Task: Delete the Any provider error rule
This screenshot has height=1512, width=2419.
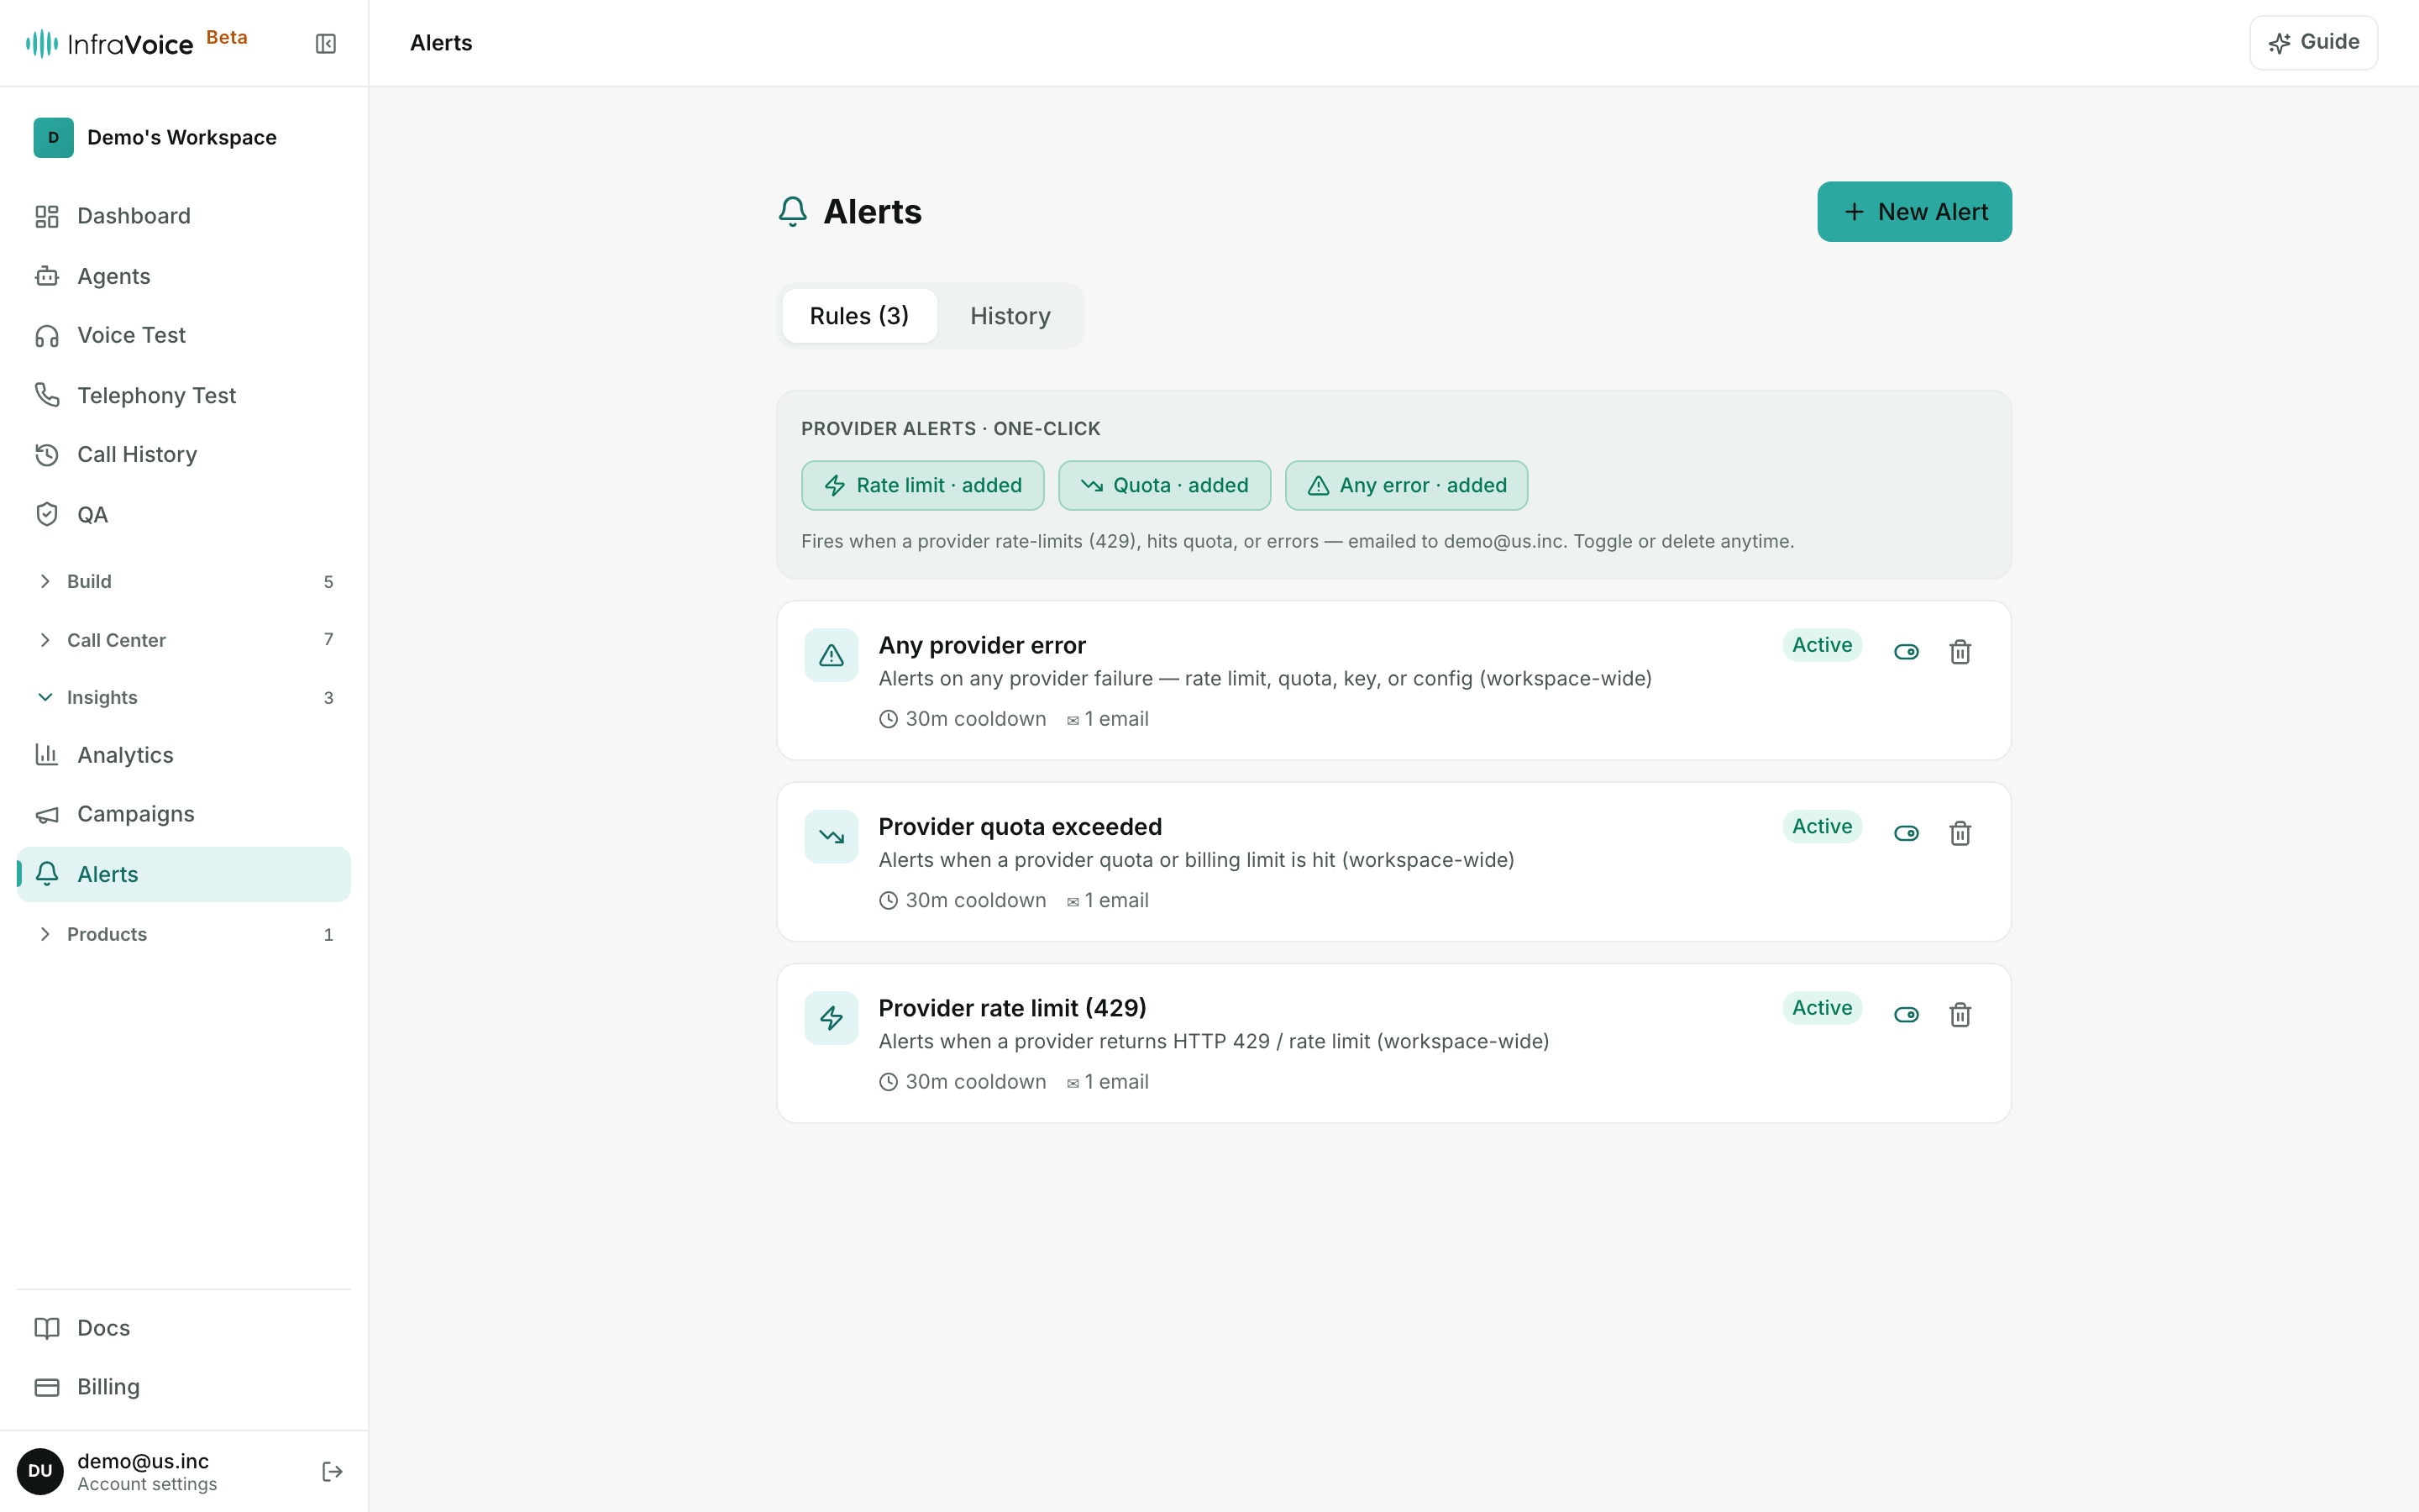Action: point(1960,652)
